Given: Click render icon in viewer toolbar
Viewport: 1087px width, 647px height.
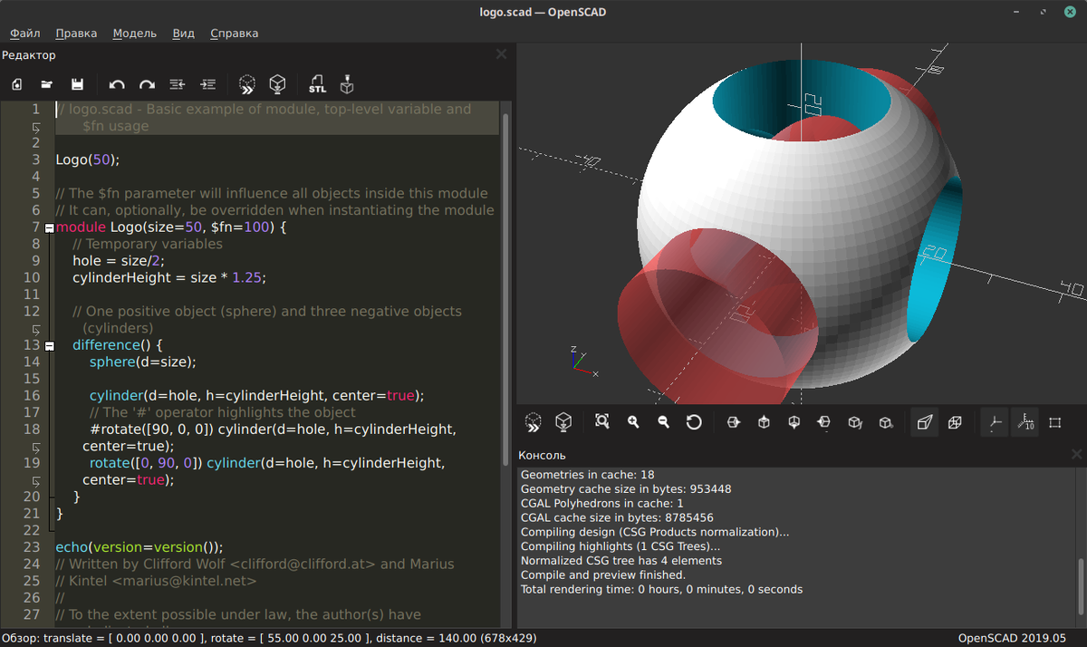Looking at the screenshot, I should 563,421.
